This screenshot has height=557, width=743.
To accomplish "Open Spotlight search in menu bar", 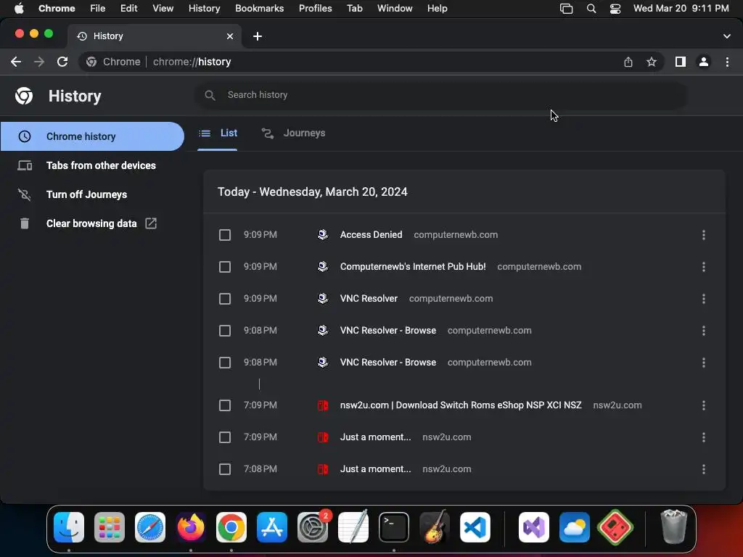I will tap(591, 9).
